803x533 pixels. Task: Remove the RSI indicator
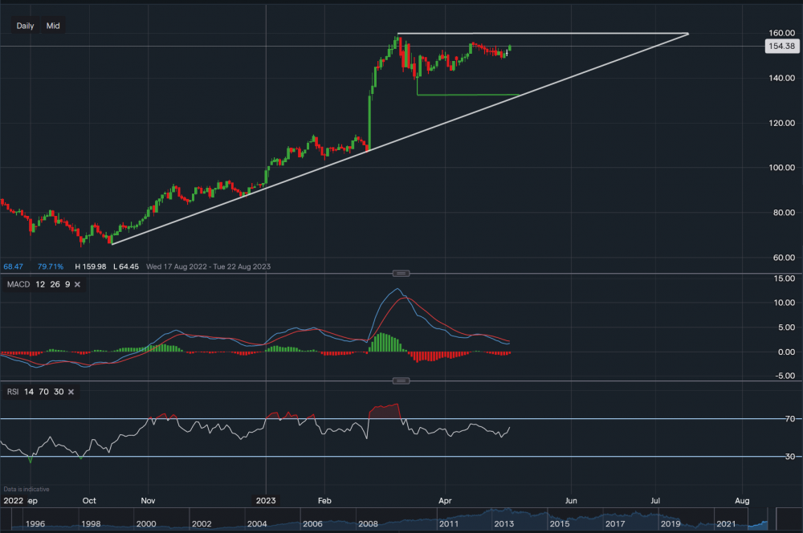pyautogui.click(x=69, y=392)
